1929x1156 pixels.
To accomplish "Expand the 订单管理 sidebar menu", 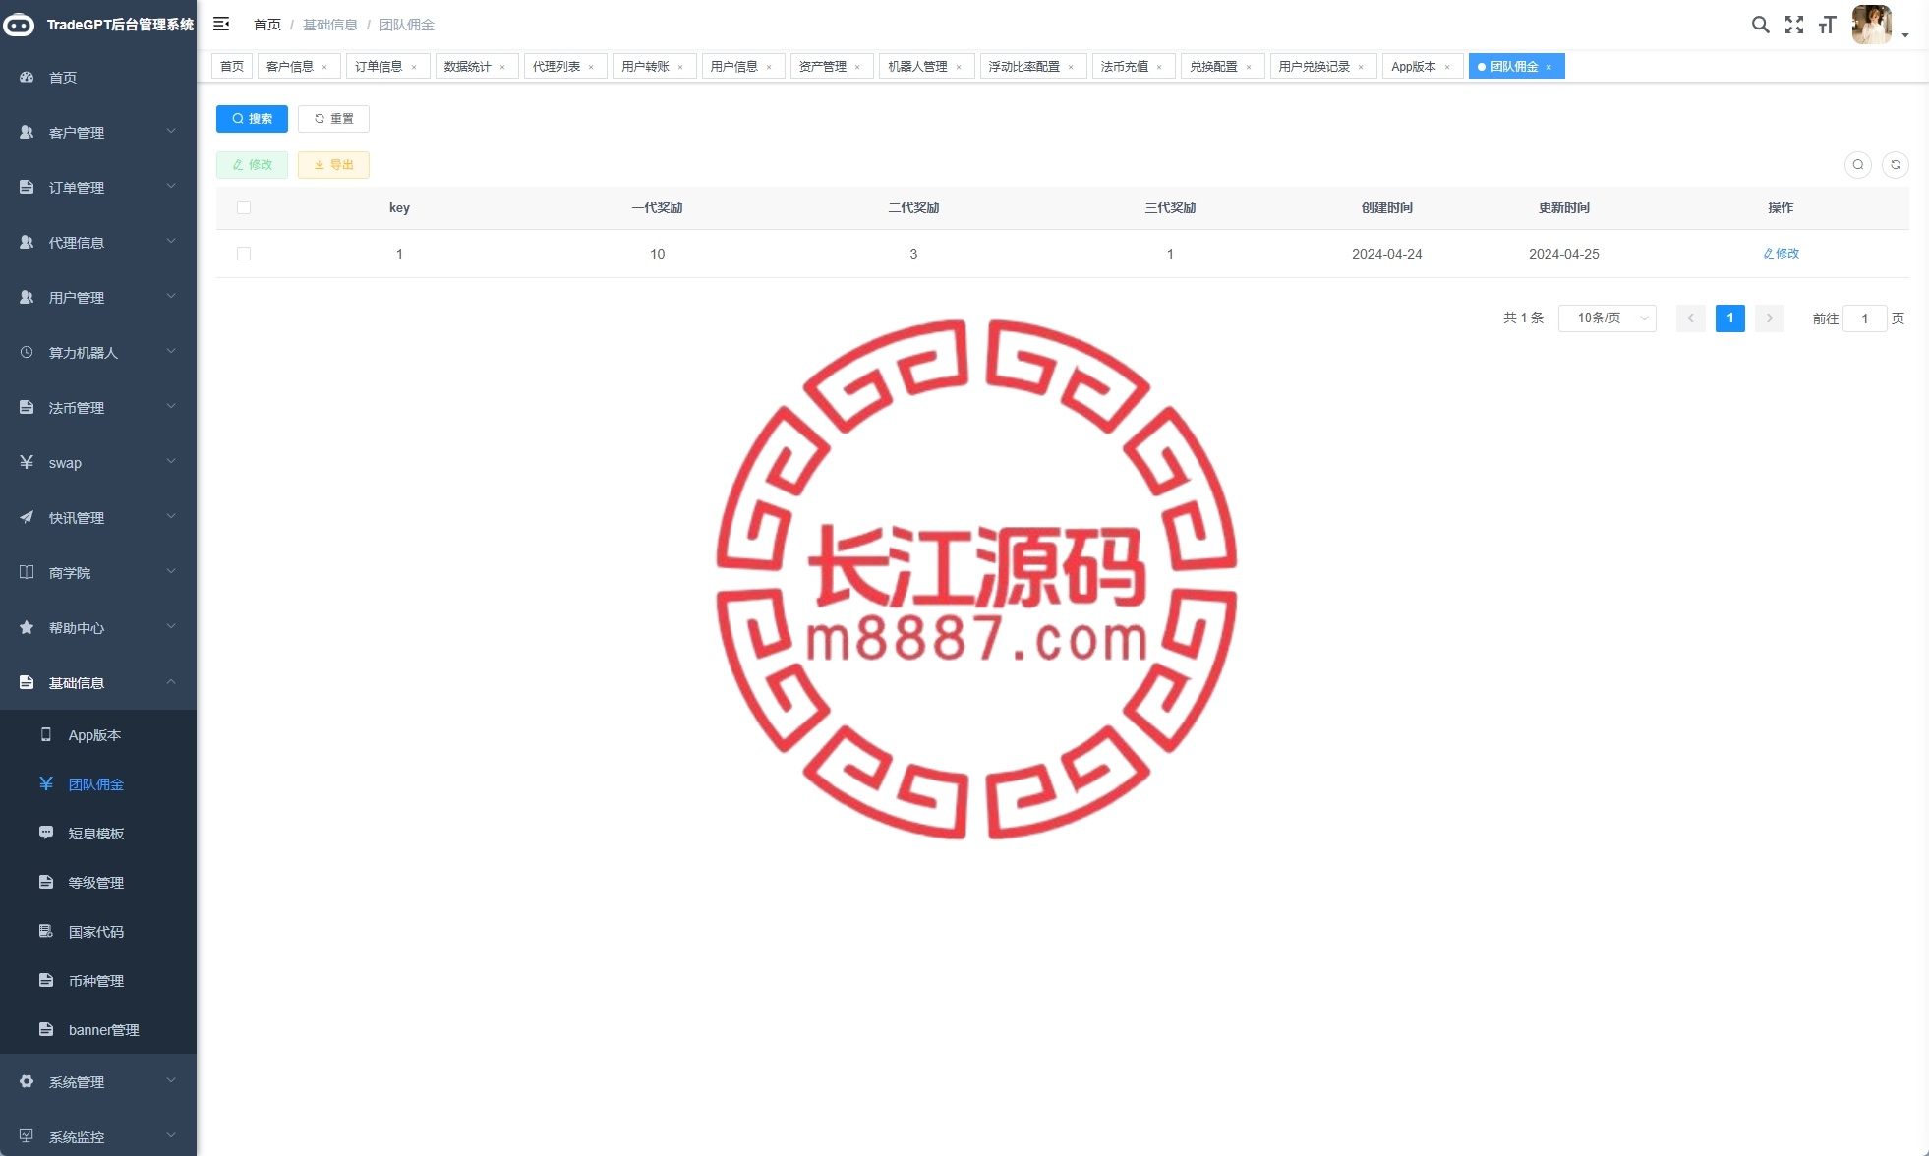I will click(98, 188).
